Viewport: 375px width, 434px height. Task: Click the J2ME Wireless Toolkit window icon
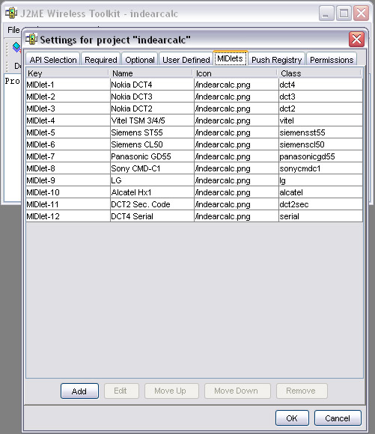[x=11, y=13]
